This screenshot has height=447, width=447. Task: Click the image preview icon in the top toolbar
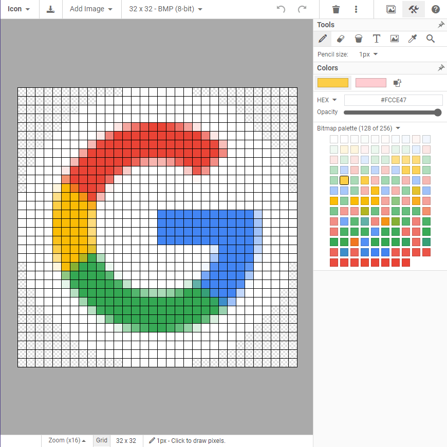click(391, 9)
